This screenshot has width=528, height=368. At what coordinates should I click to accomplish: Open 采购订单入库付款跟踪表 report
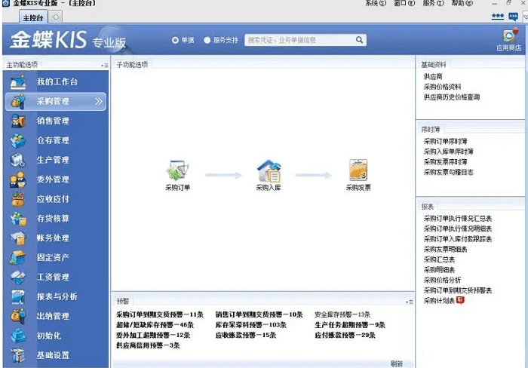(x=458, y=239)
